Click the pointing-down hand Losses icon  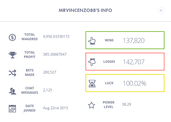(x=92, y=62)
